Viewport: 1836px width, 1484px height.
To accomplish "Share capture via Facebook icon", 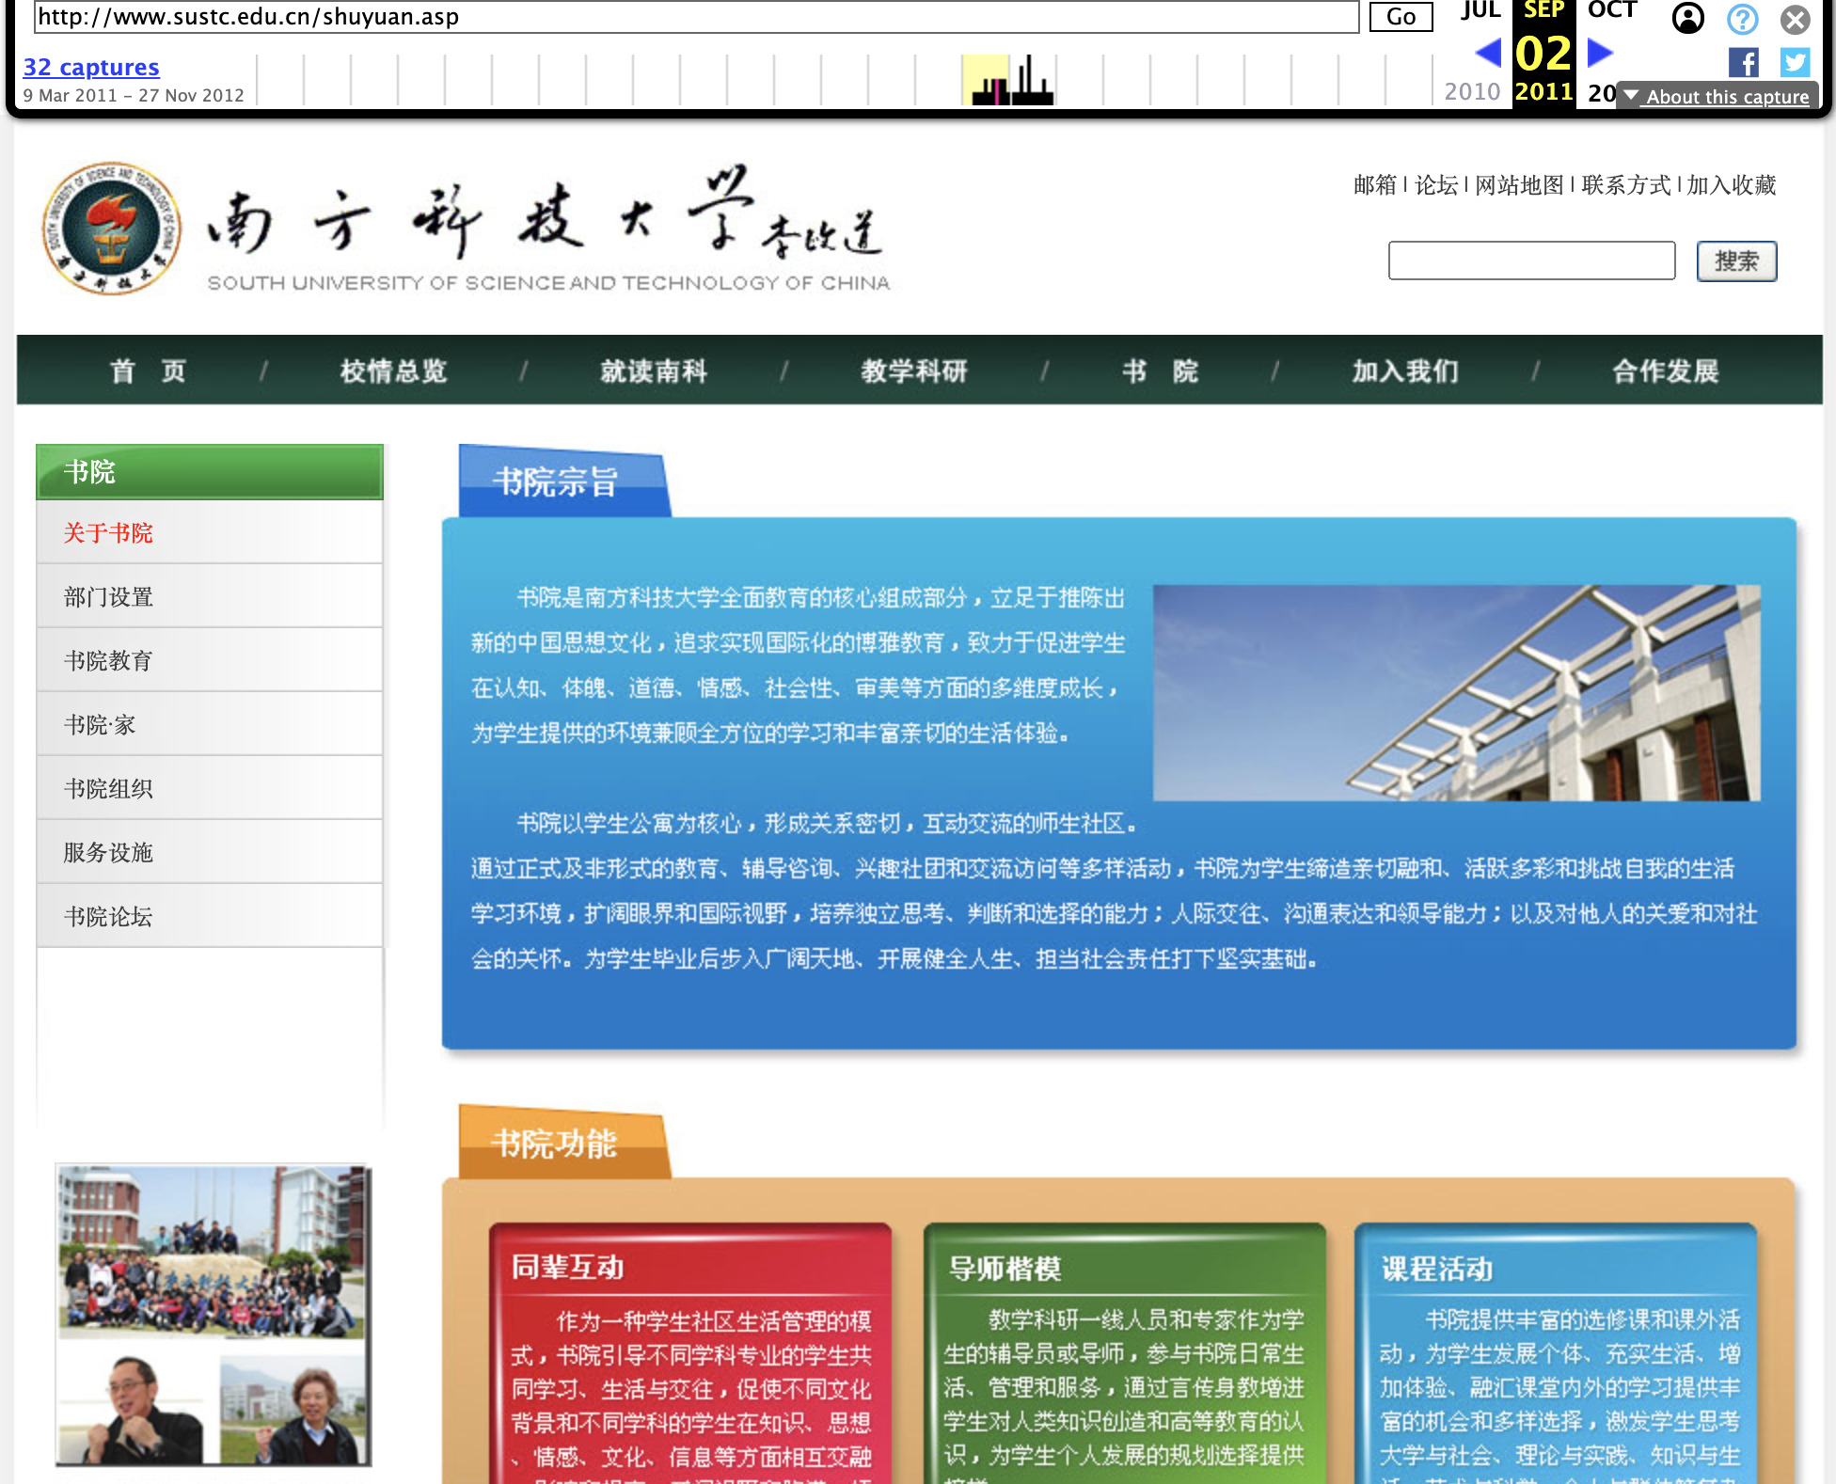I will [1743, 63].
